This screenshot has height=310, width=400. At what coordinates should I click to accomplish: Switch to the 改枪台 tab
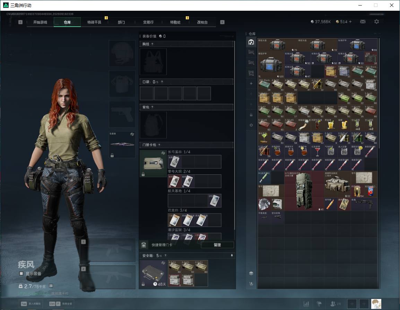click(x=202, y=22)
